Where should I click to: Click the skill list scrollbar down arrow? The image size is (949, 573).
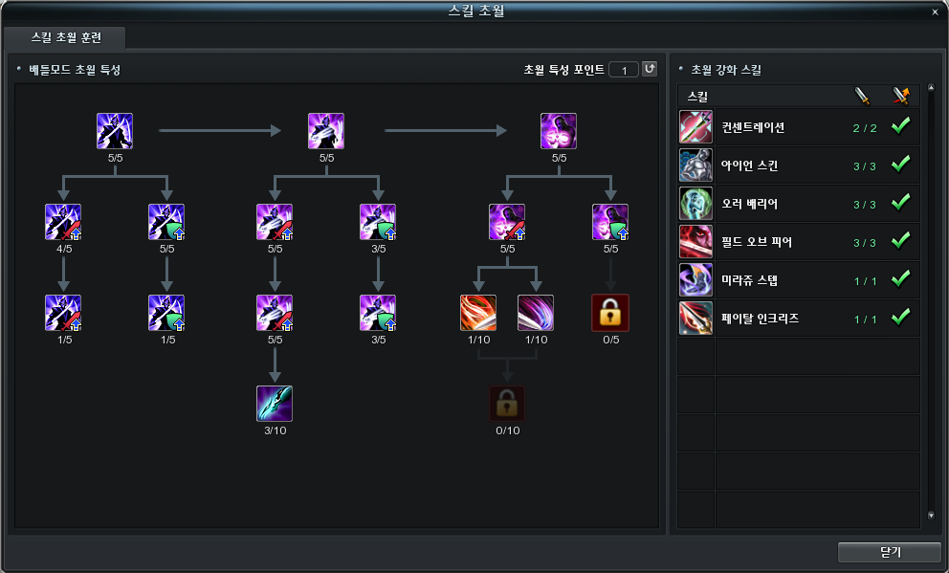point(931,516)
